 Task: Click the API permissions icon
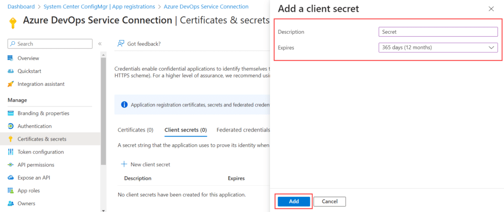point(11,164)
